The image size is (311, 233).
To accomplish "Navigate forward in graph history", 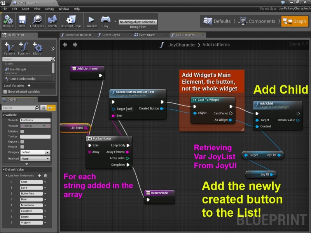I will pyautogui.click(x=75, y=45).
